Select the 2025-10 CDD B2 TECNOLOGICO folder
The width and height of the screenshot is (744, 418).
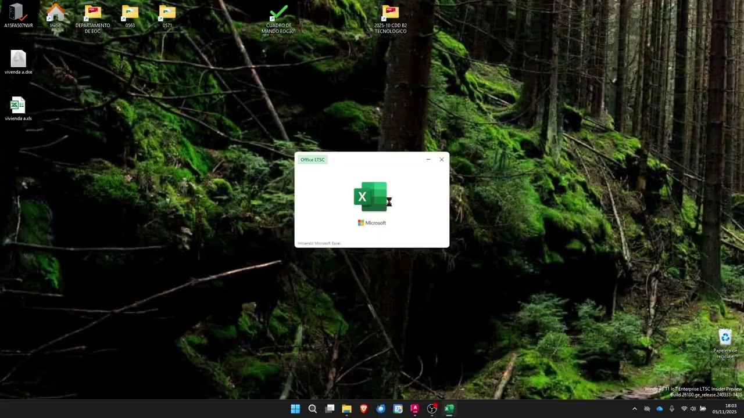click(x=390, y=19)
